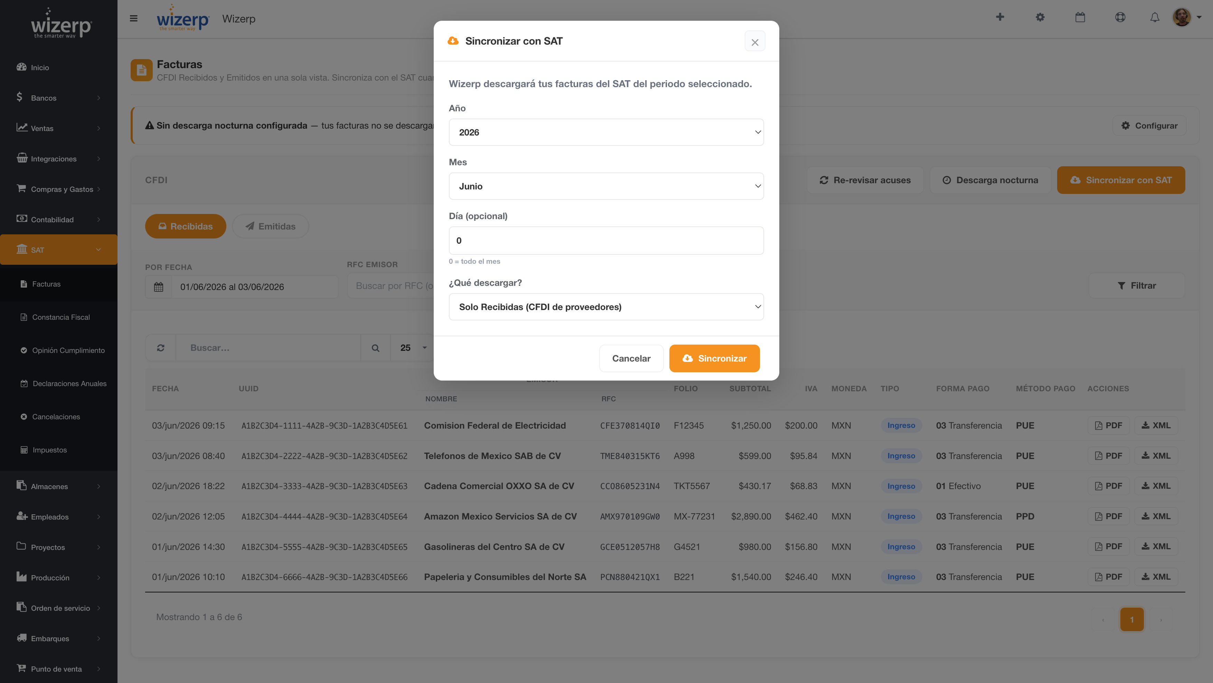Open Declaraciones Anuales in sidebar

(58, 383)
